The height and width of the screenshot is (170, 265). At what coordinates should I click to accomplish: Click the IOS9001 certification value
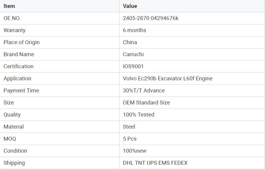pos(133,66)
